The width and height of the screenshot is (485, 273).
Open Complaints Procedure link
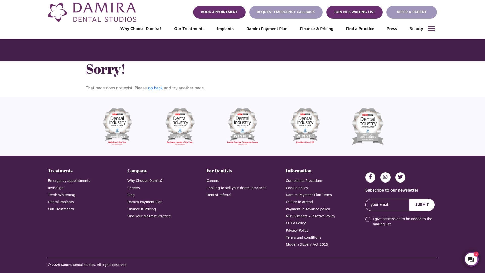tap(304, 181)
